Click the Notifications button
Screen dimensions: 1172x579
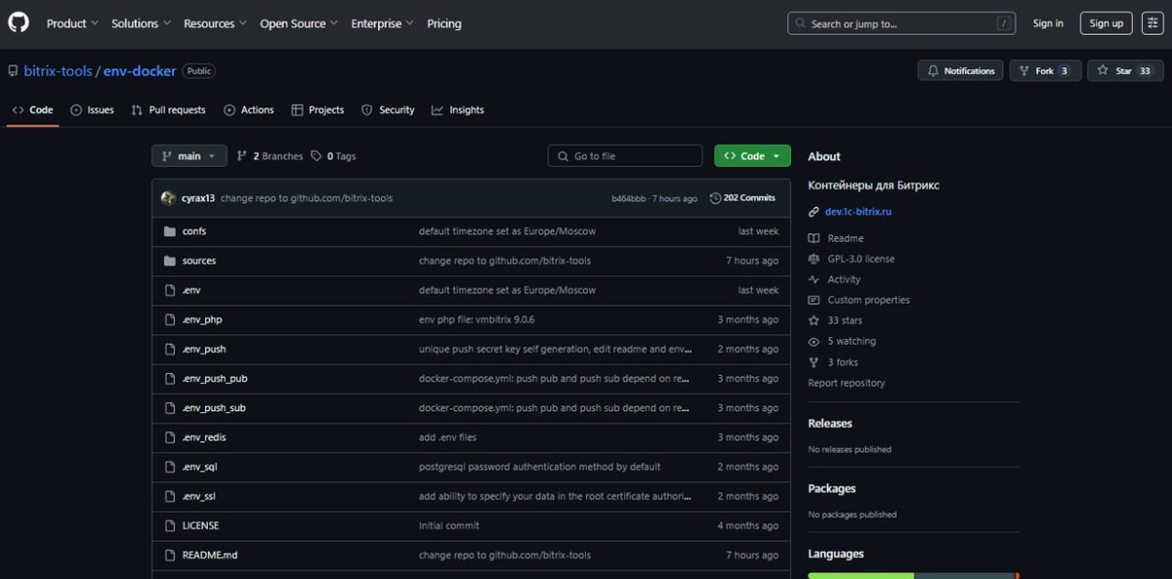960,70
